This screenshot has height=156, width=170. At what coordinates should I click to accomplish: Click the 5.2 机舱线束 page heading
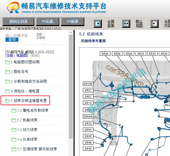pyautogui.click(x=91, y=34)
